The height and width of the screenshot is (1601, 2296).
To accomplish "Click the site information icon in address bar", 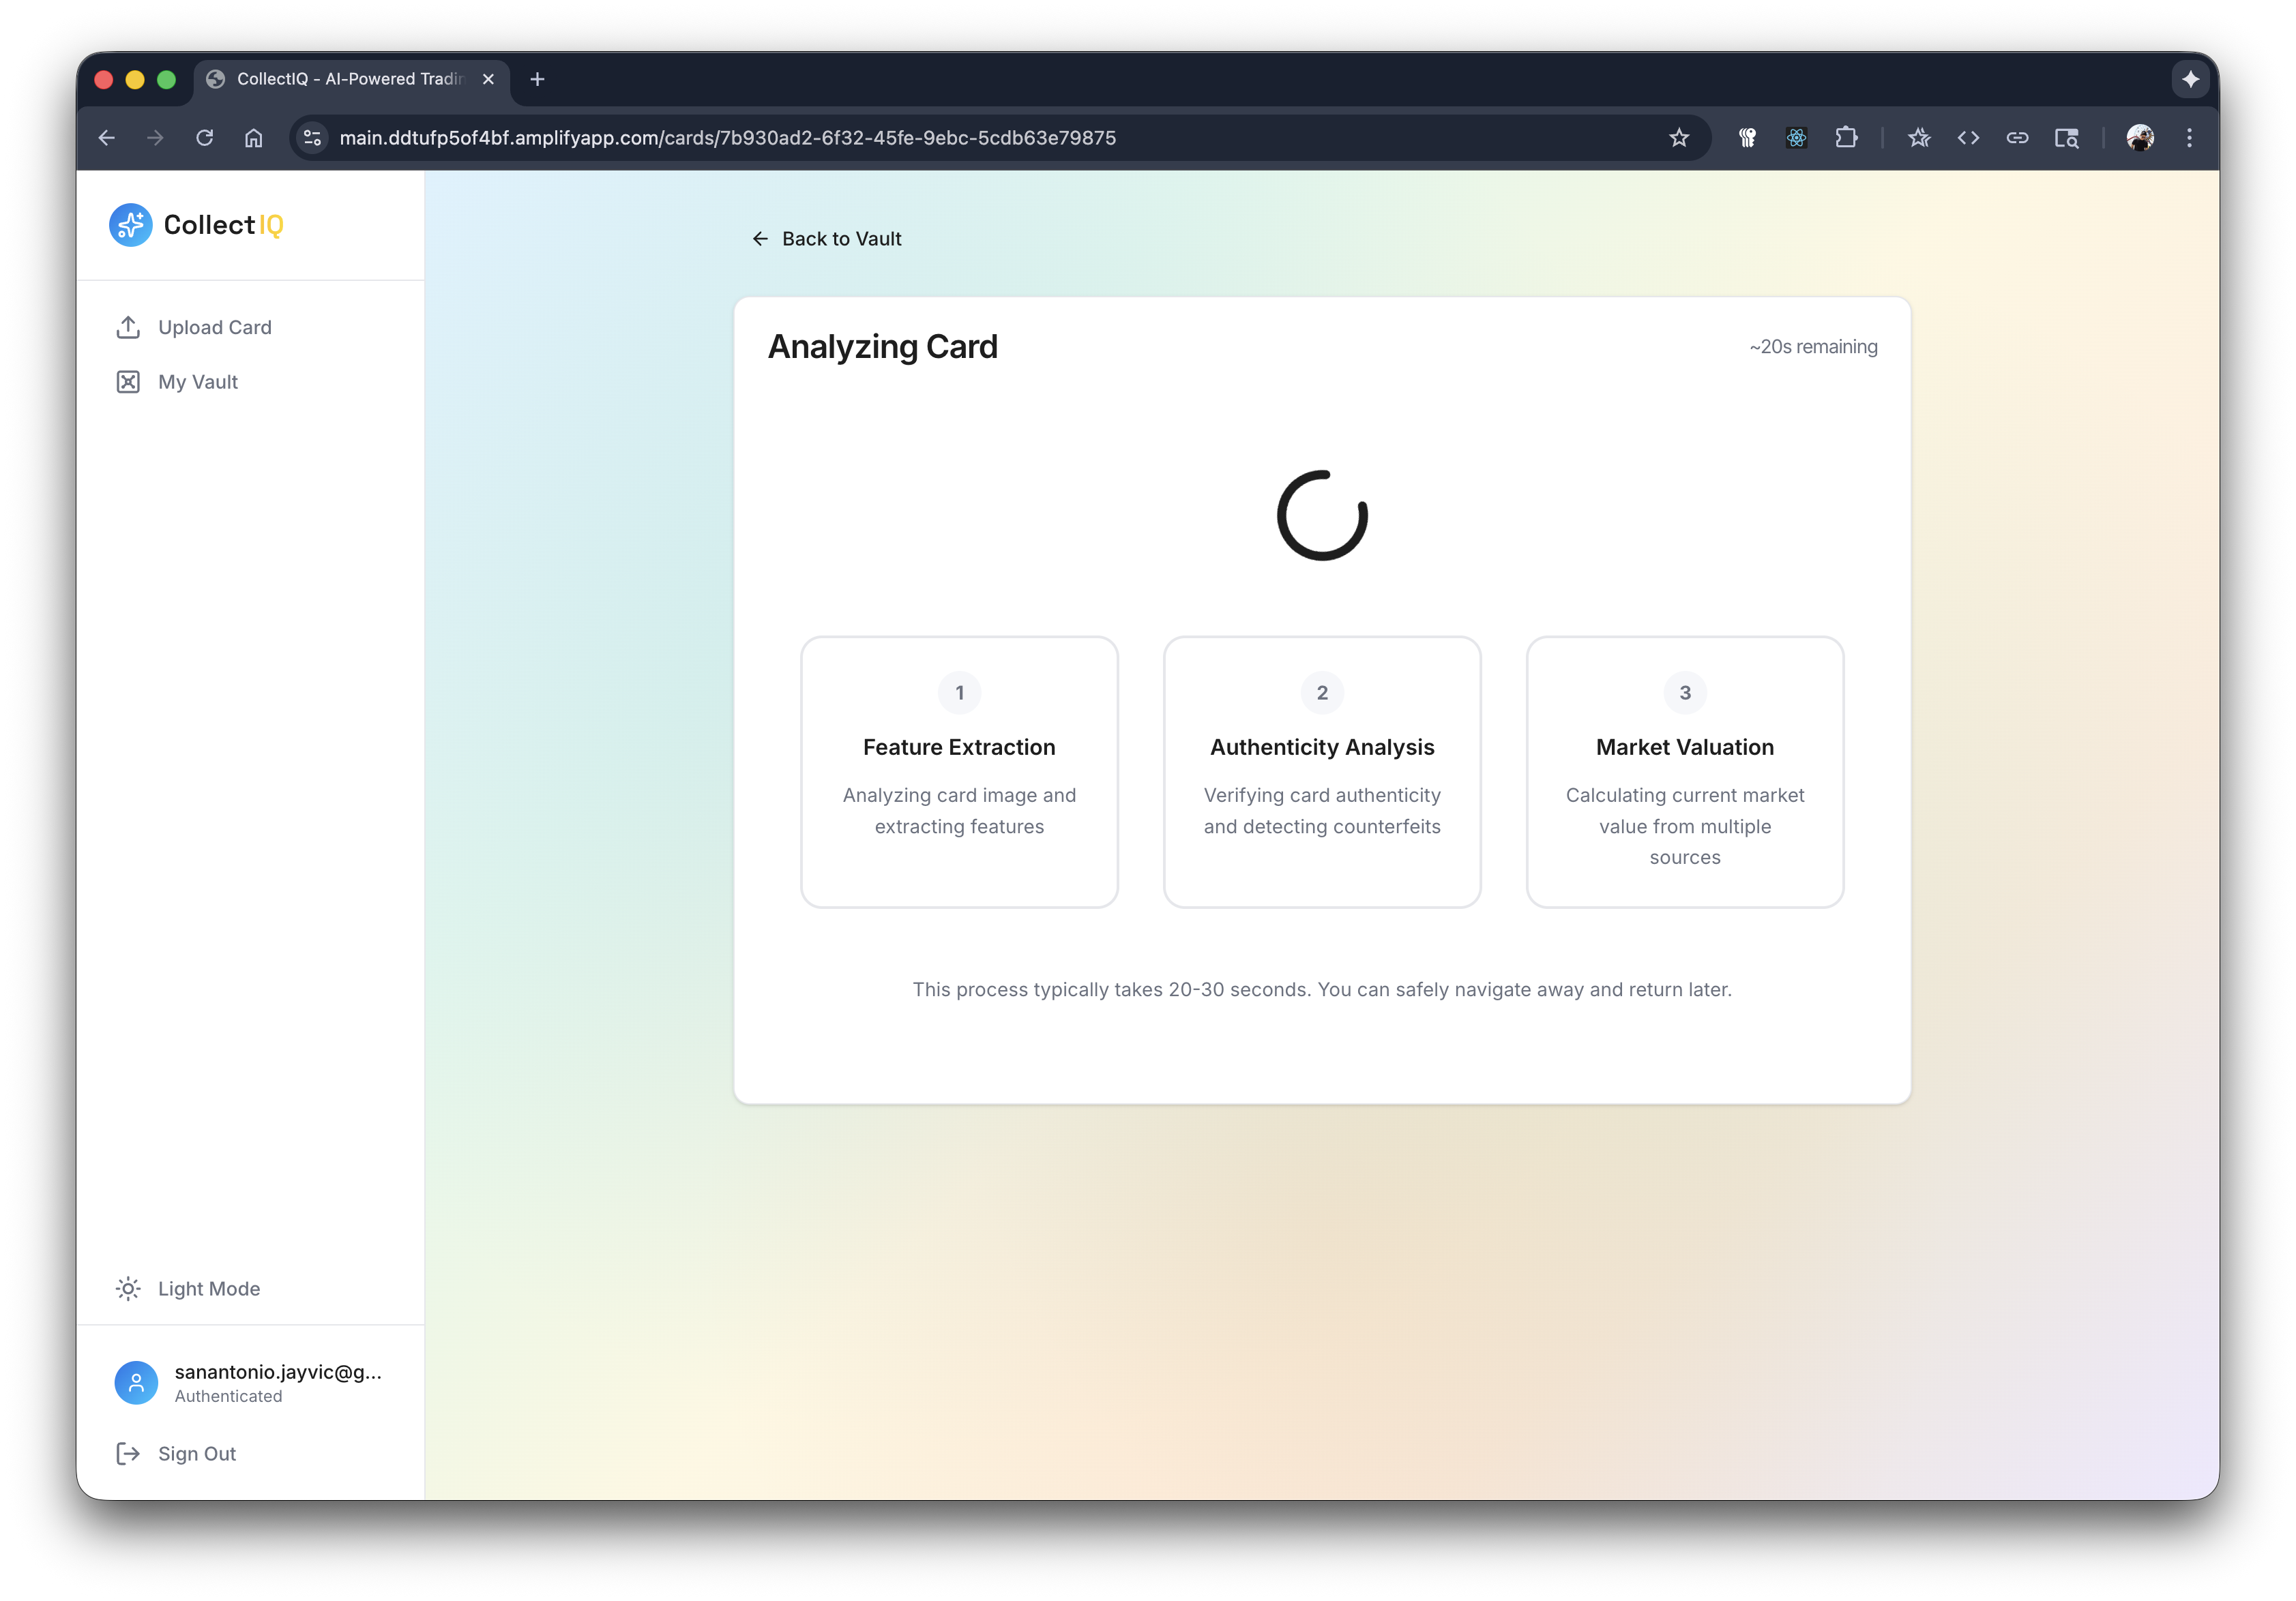I will [x=313, y=138].
